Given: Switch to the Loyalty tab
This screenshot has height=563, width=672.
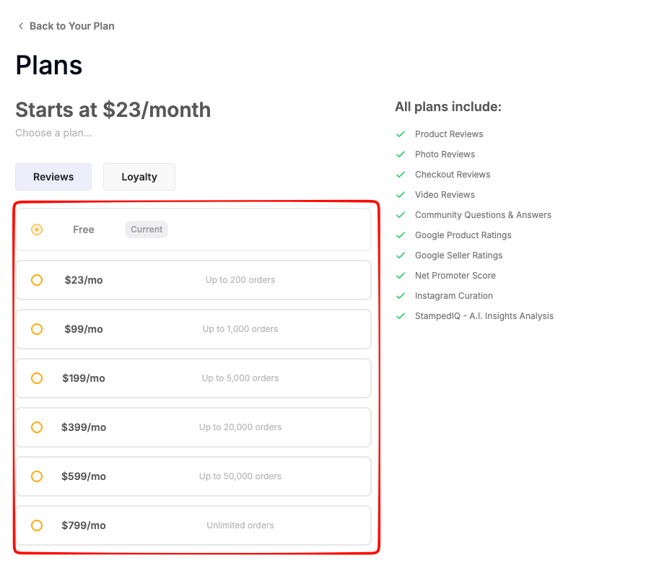Looking at the screenshot, I should (139, 177).
